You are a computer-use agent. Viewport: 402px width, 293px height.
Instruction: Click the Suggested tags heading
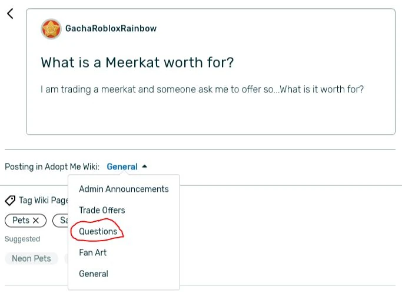pyautogui.click(x=22, y=239)
